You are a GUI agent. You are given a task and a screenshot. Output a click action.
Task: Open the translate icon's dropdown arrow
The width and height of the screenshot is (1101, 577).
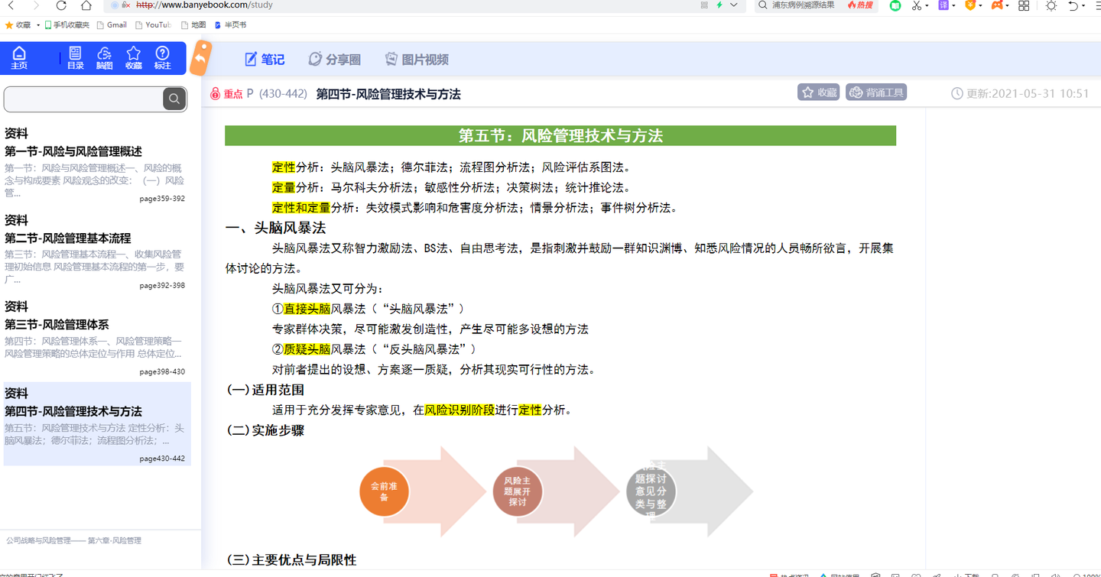point(953,6)
